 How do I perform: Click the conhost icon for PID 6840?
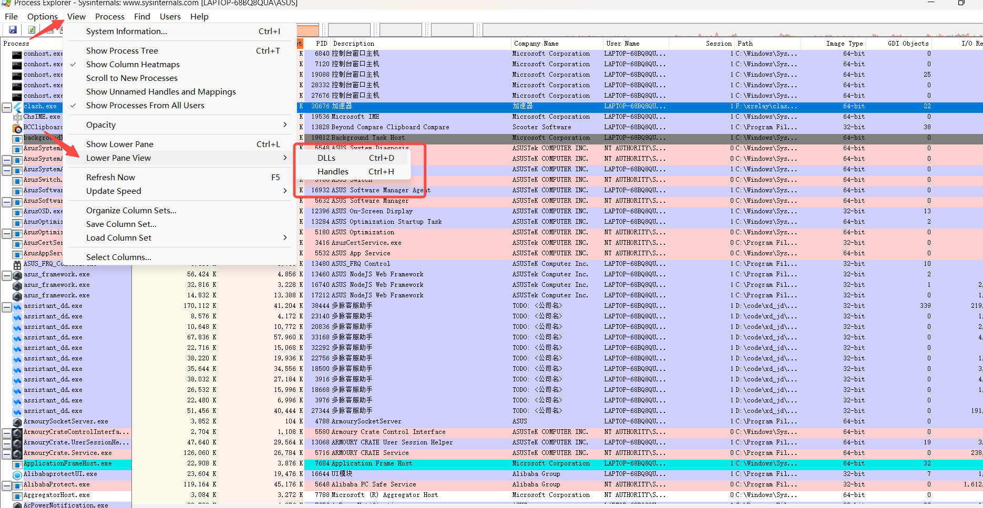point(17,54)
